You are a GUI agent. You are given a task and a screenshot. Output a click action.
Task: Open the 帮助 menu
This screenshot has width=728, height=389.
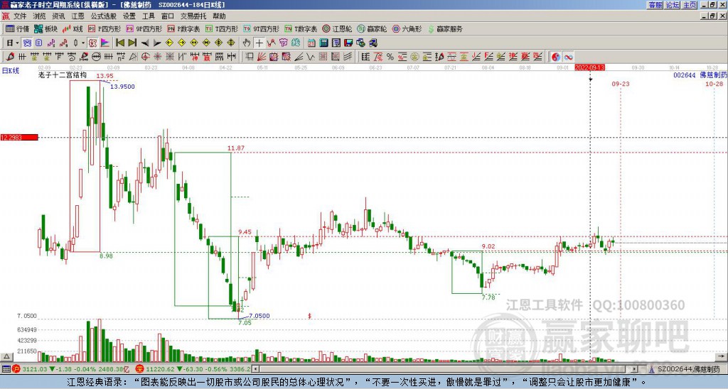click(219, 16)
